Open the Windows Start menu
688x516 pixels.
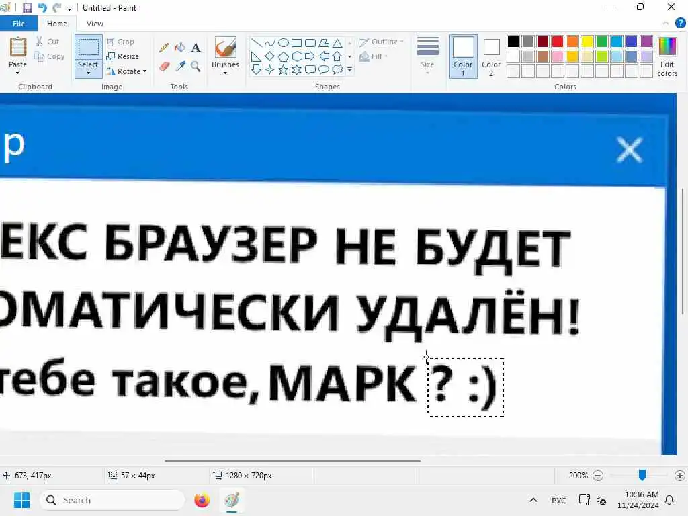(x=21, y=500)
